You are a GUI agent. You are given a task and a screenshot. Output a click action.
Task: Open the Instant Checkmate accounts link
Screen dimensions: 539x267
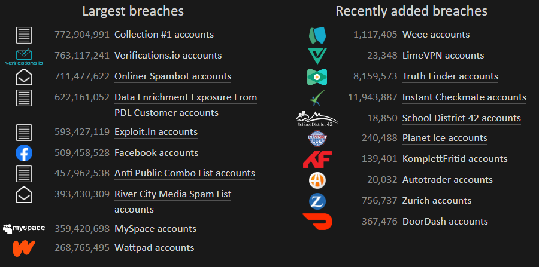[464, 97]
